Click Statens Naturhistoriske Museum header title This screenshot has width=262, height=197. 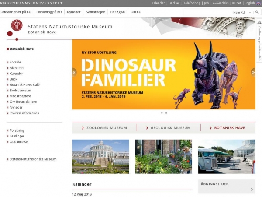click(70, 26)
